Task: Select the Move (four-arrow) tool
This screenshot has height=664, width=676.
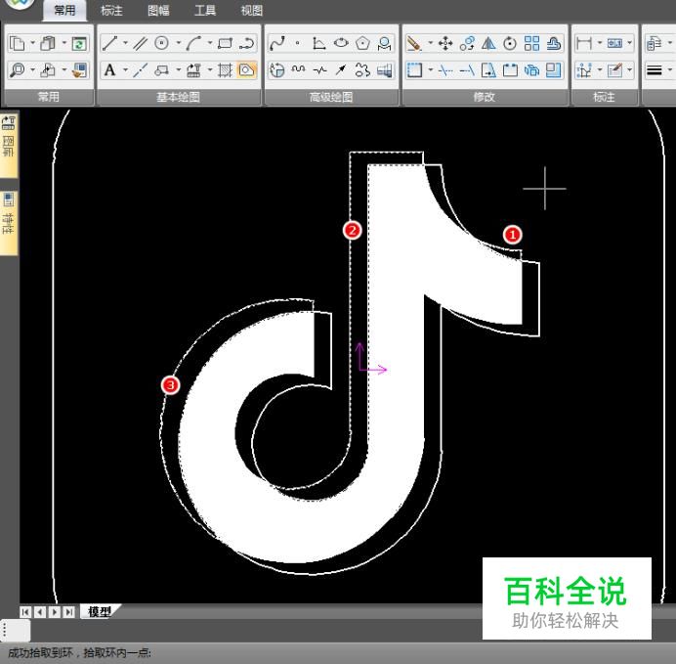Action: [x=444, y=44]
